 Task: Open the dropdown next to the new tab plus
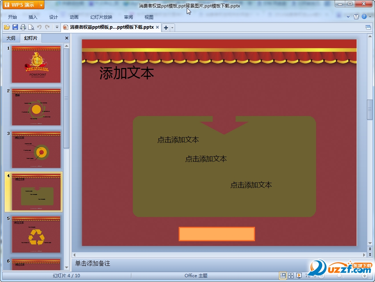tap(172, 28)
